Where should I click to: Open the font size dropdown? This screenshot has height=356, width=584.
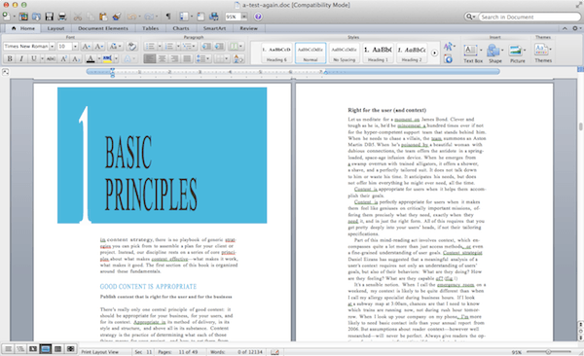75,47
